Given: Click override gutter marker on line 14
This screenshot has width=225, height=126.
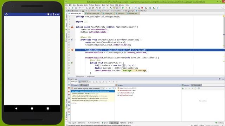Looking at the screenshot, I should pyautogui.click(x=72, y=40).
